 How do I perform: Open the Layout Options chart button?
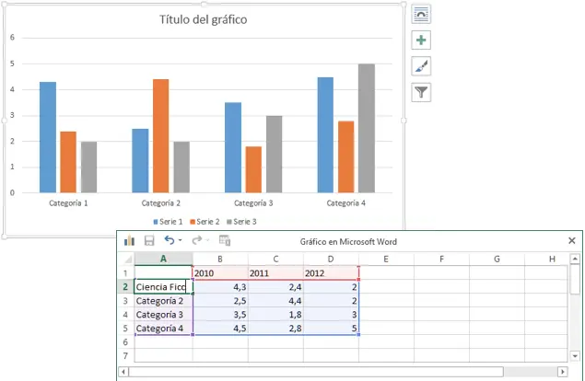(421, 14)
